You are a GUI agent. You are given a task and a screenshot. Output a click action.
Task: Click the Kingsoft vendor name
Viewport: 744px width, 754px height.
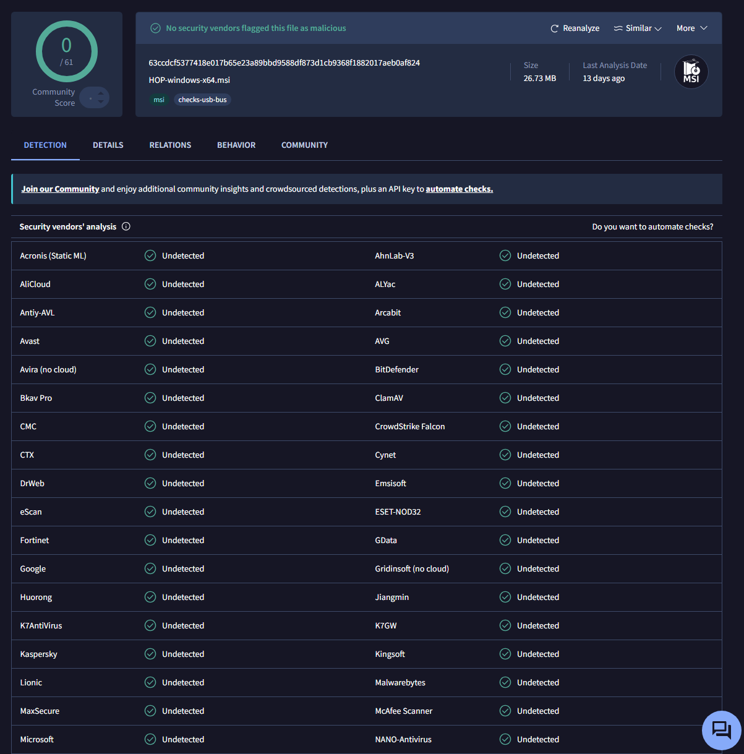coord(390,654)
